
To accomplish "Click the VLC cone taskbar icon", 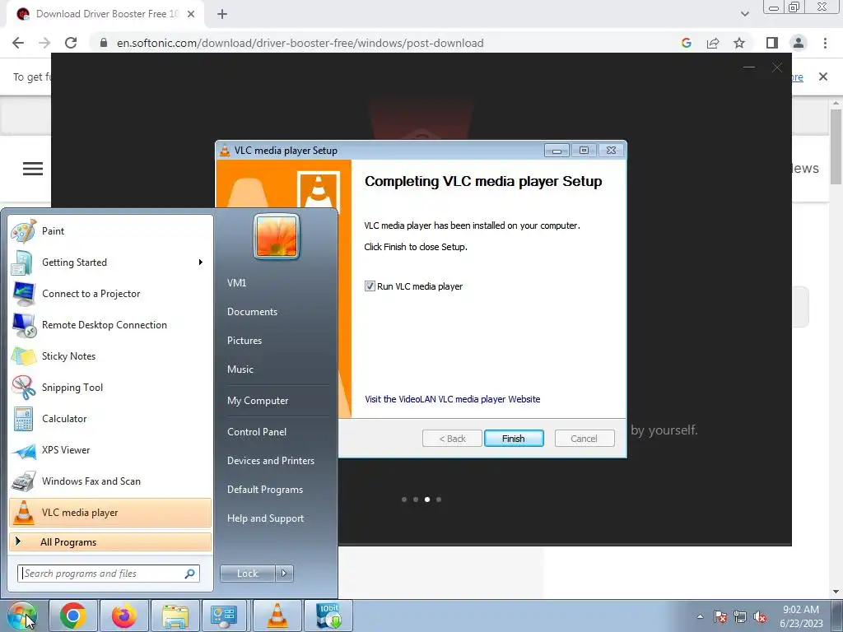I will (277, 616).
